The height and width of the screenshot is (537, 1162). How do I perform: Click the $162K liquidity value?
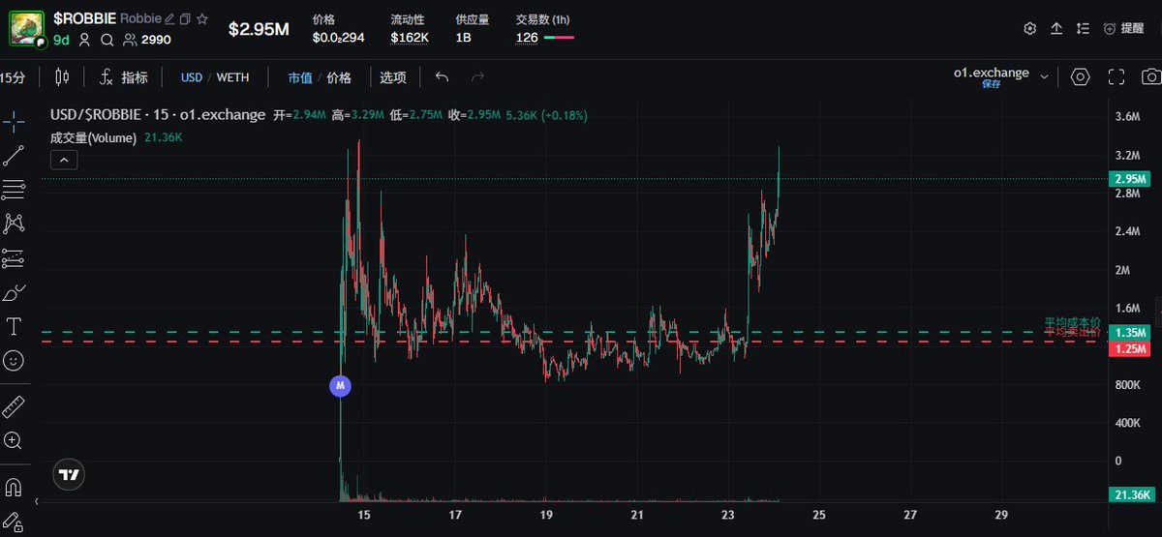(x=411, y=37)
